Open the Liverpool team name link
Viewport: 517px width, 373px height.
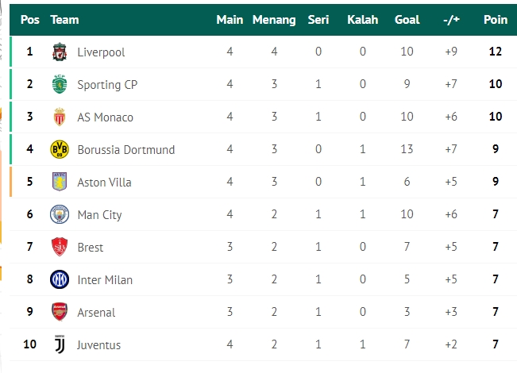101,52
